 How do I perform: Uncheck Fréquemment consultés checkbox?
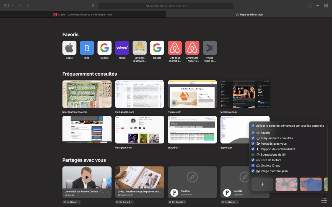point(253,138)
